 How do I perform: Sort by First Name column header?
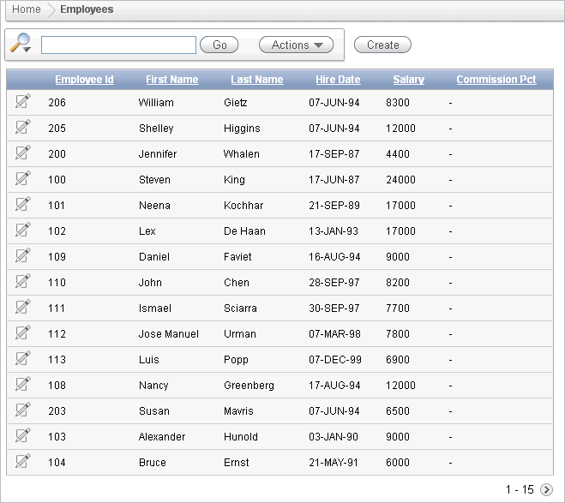[x=172, y=79]
